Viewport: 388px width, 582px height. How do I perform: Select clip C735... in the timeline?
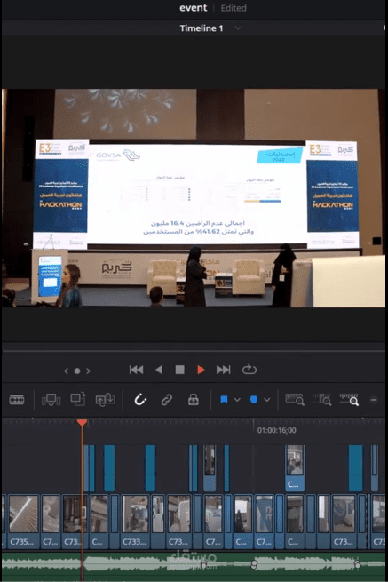pos(23,522)
